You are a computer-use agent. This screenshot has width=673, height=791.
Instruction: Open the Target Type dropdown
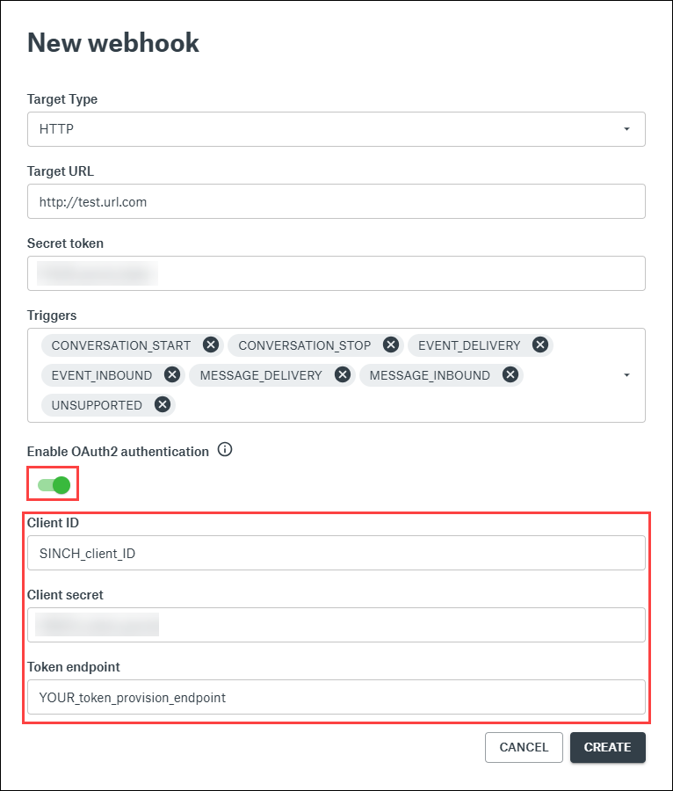click(x=336, y=129)
